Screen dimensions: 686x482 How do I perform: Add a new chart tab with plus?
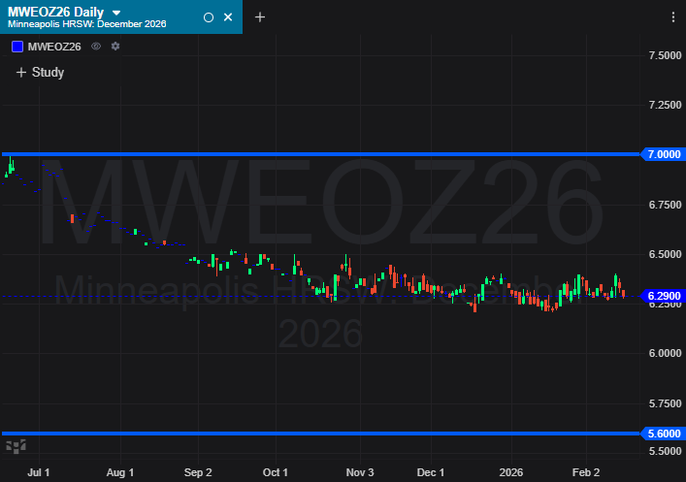coord(260,17)
